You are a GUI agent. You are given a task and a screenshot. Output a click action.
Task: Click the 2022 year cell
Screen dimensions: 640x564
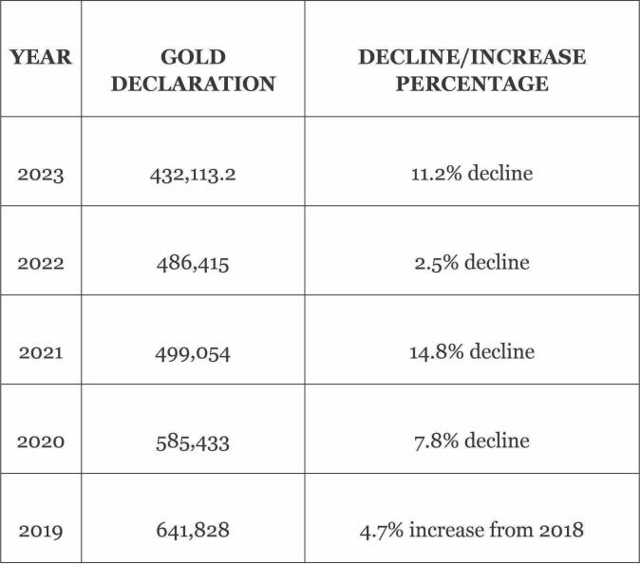41,264
